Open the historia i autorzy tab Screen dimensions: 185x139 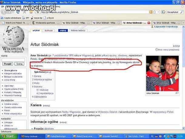tap(78, 30)
